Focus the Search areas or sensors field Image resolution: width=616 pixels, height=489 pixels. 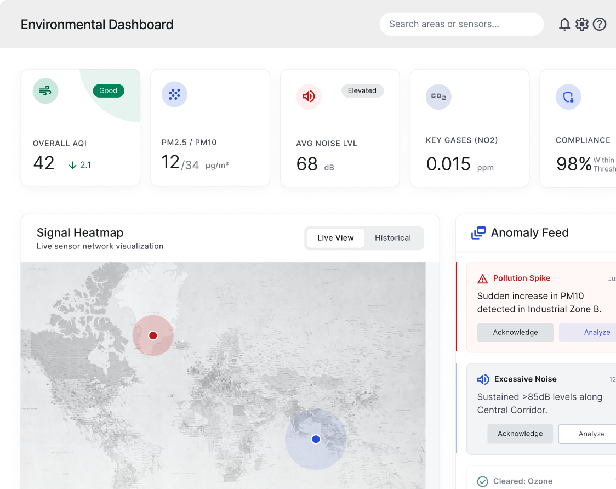click(461, 24)
